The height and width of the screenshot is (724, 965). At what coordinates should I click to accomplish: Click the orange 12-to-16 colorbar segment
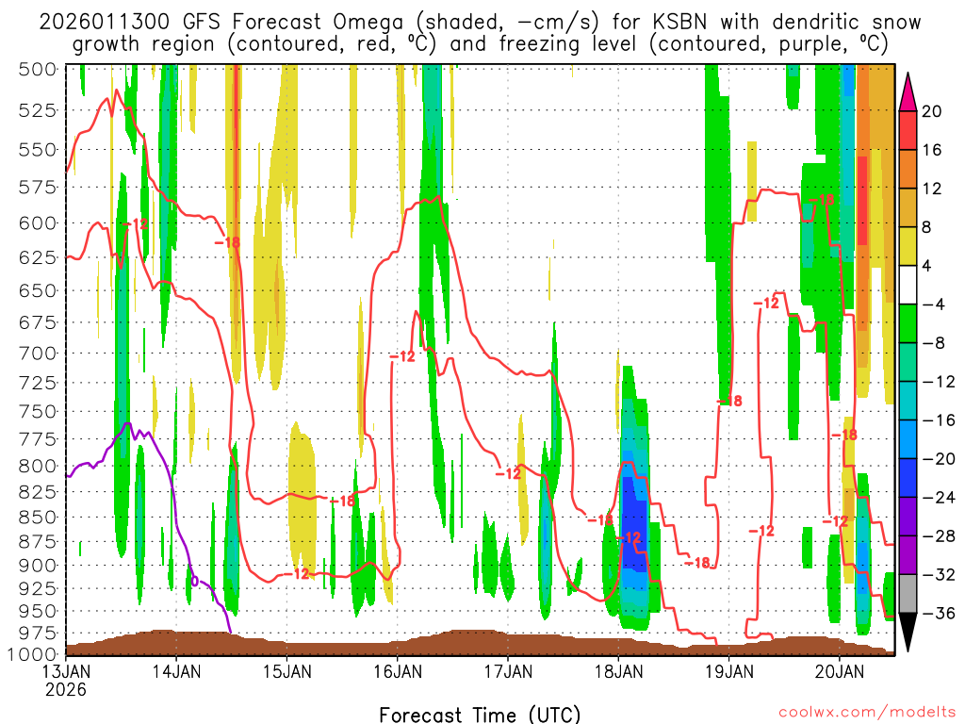[x=908, y=170]
